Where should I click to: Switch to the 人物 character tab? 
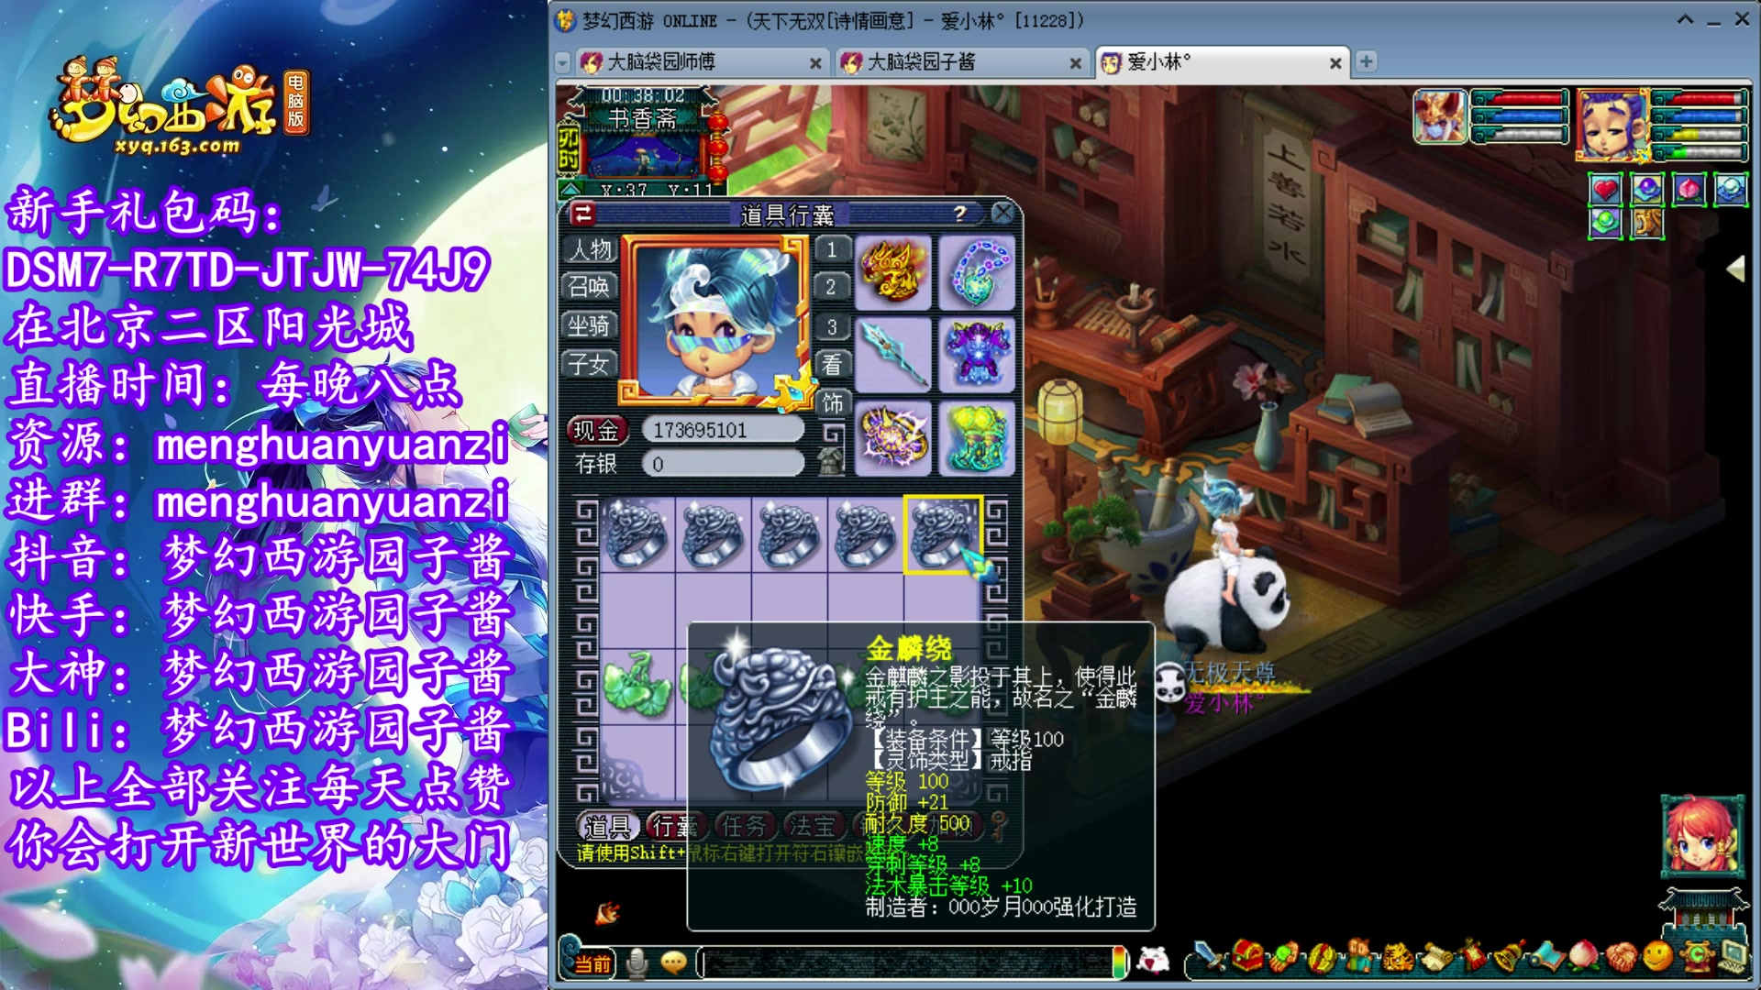coord(590,249)
